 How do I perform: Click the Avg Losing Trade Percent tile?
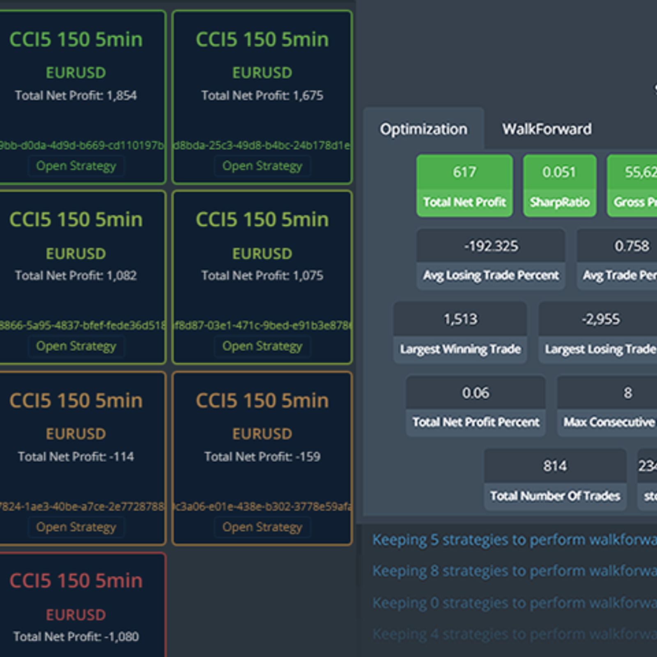point(491,259)
